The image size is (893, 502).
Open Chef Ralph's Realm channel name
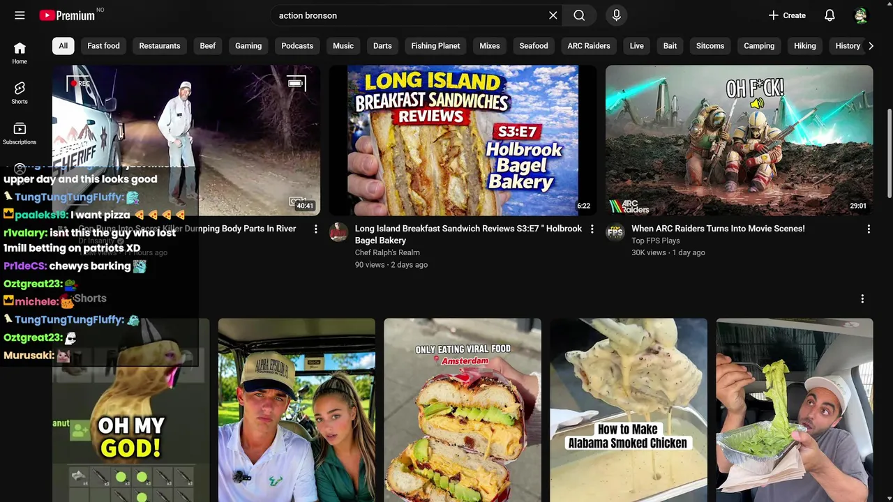[x=387, y=252]
